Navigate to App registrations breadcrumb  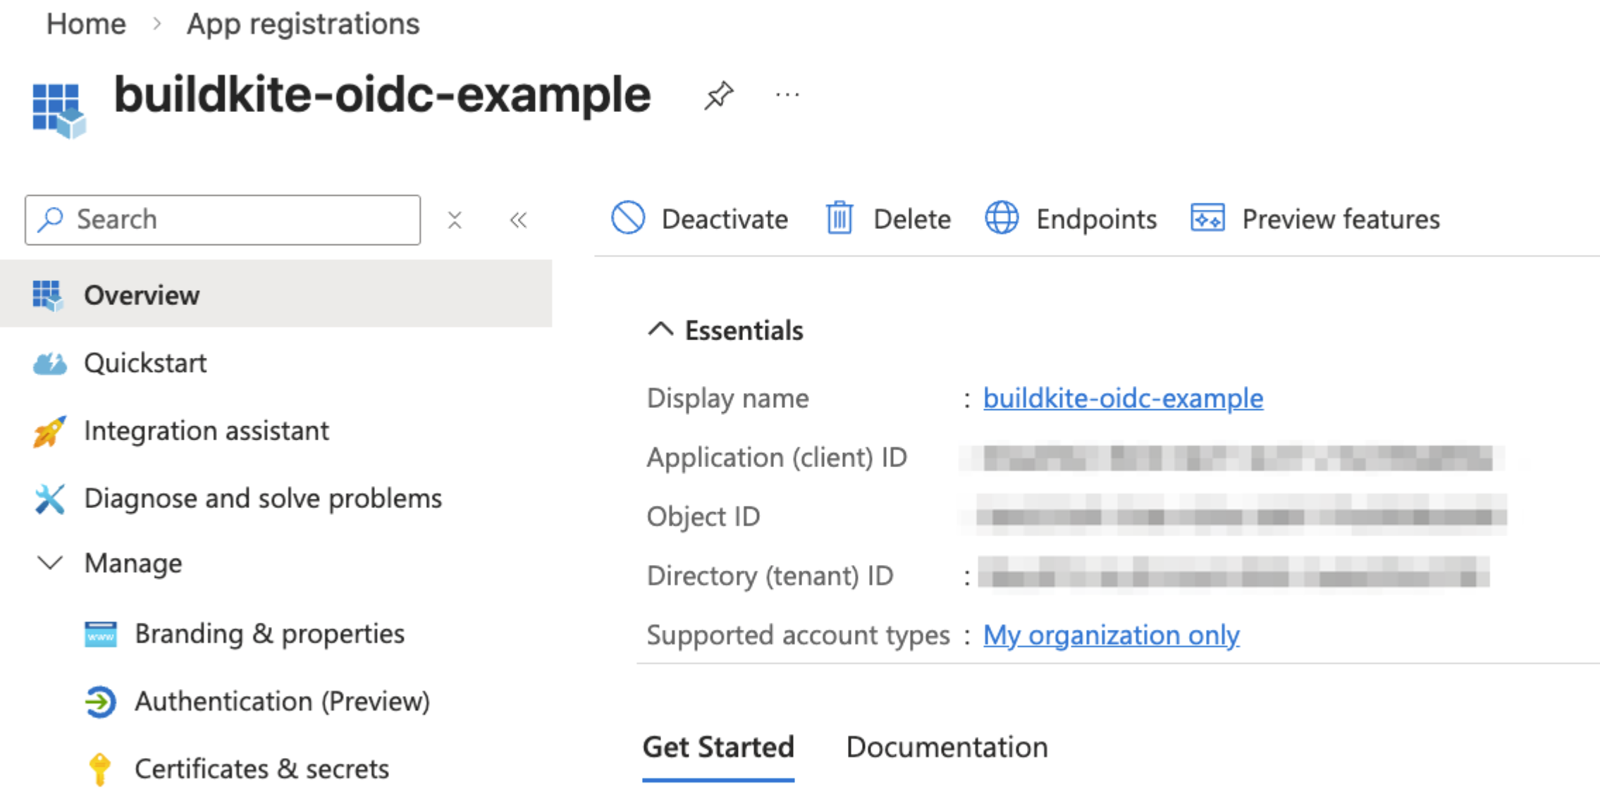coord(303,23)
